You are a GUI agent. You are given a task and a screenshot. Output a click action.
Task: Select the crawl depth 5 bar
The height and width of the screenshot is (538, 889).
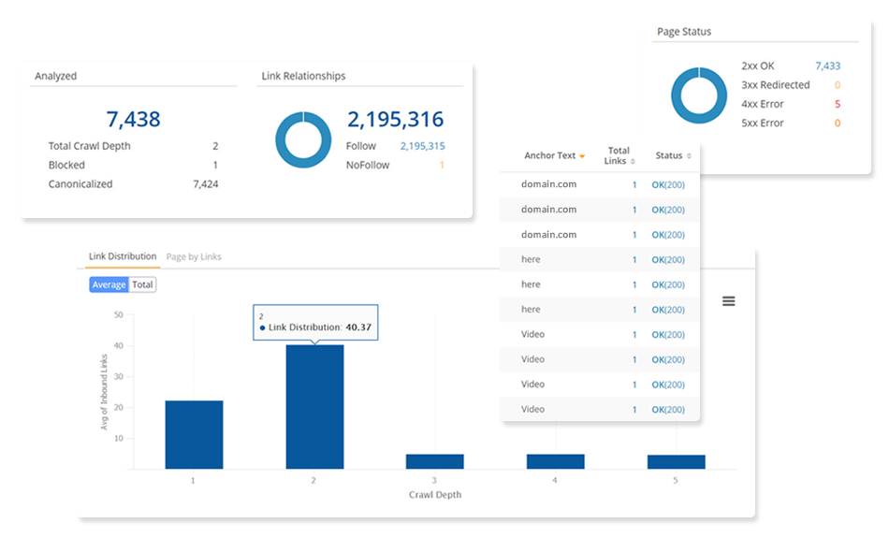click(x=676, y=461)
